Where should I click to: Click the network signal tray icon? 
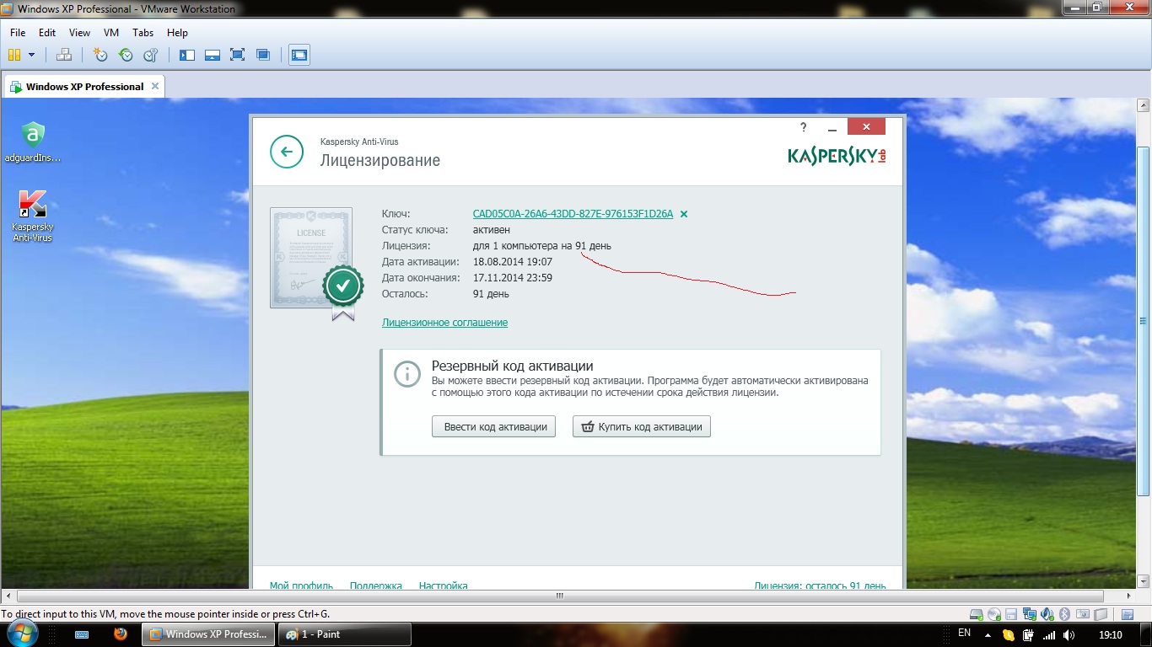1049,634
